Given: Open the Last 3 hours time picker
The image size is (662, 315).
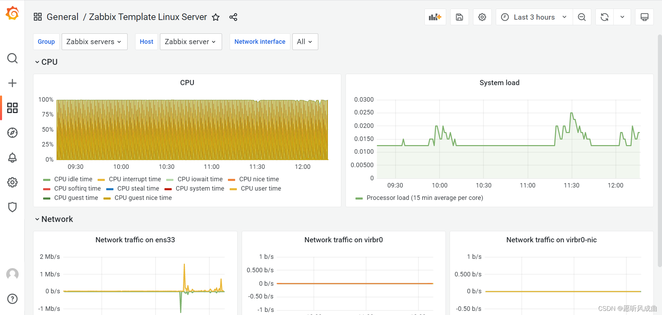Looking at the screenshot, I should coord(534,17).
